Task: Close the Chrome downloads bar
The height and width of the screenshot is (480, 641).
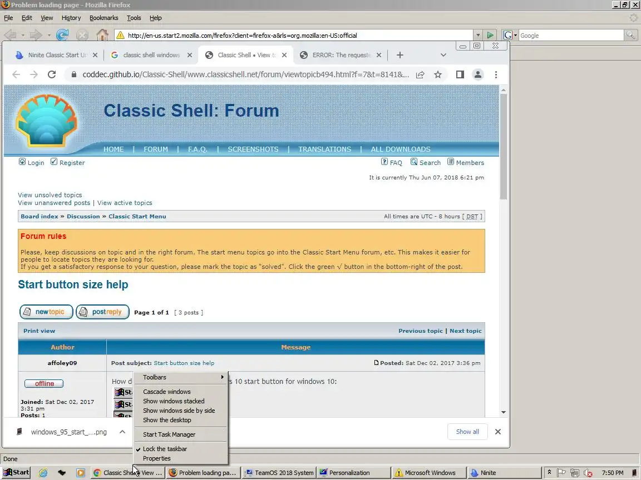Action: (498, 432)
